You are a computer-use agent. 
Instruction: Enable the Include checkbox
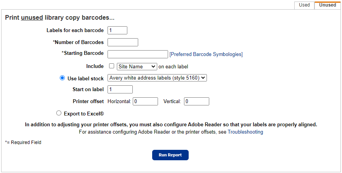tap(111, 66)
